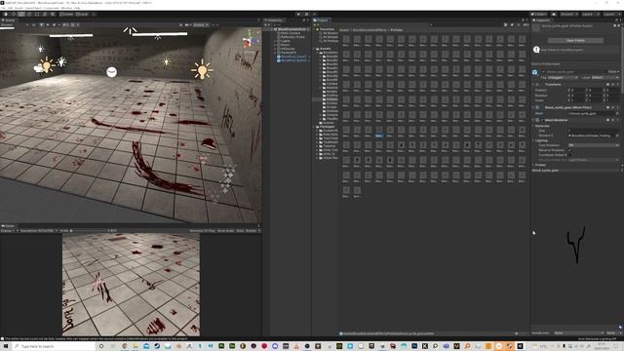Select the Move tool in toolbar
624x351 pixels.
click(13, 14)
